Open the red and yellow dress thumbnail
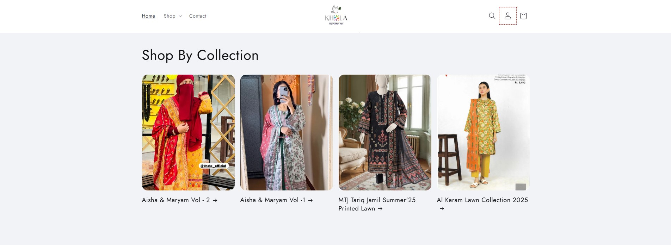This screenshot has height=245, width=671. 188,132
